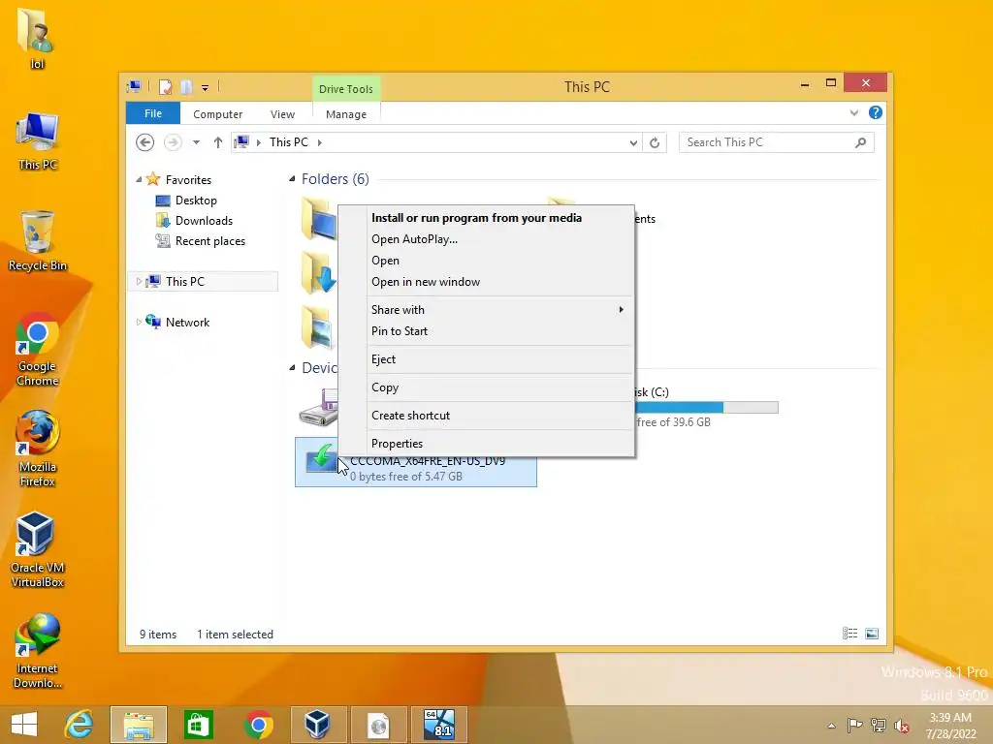Click breadcrumb arrow after This PC
This screenshot has width=993, height=744.
[x=319, y=143]
